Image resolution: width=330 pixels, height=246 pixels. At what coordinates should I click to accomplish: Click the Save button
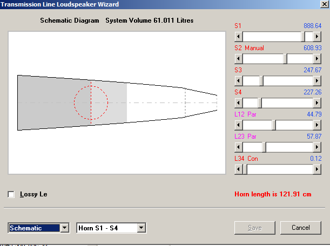254,228
